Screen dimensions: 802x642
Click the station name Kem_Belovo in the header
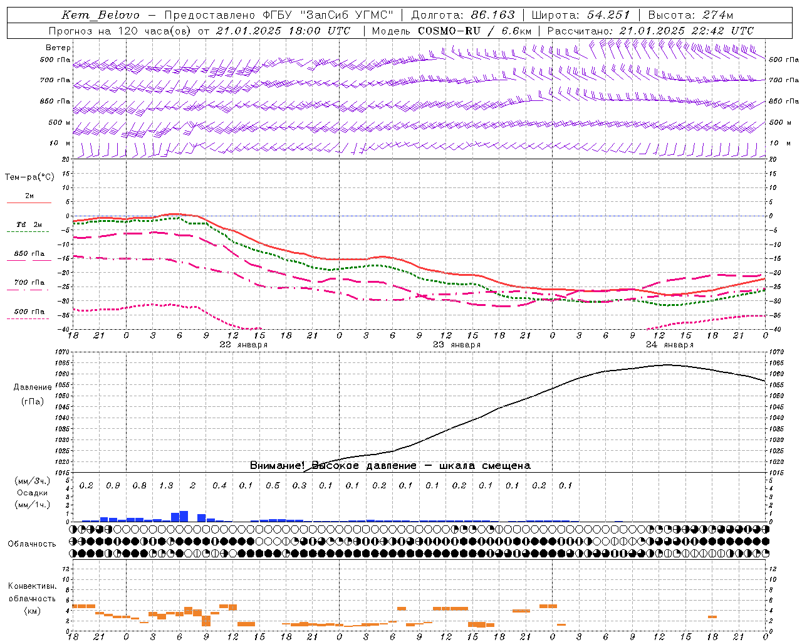point(100,15)
